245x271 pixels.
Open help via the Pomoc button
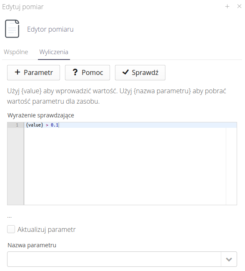pyautogui.click(x=87, y=72)
